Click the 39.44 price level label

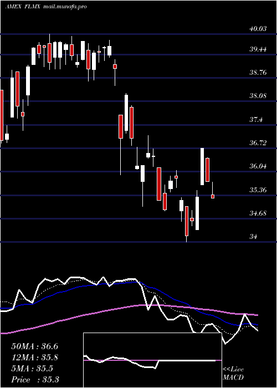(x=258, y=49)
